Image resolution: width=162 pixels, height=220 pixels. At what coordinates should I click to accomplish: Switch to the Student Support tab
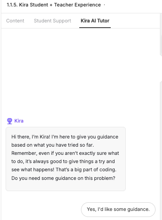click(53, 21)
